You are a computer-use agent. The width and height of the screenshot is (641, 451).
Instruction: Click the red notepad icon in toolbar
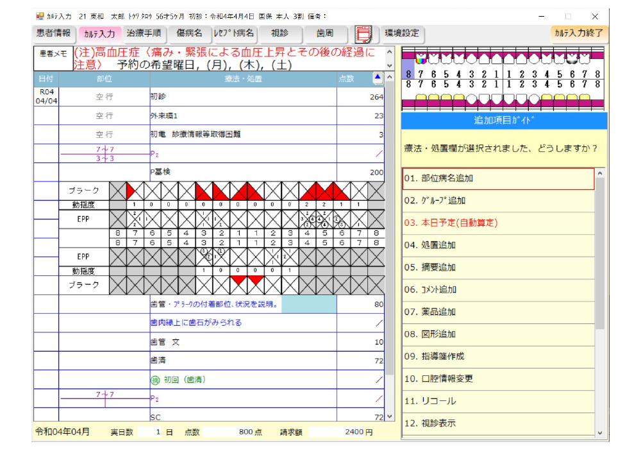[x=363, y=33]
